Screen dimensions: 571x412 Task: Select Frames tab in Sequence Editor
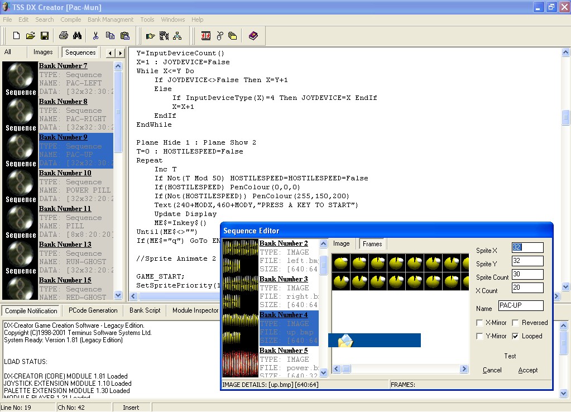[372, 244]
